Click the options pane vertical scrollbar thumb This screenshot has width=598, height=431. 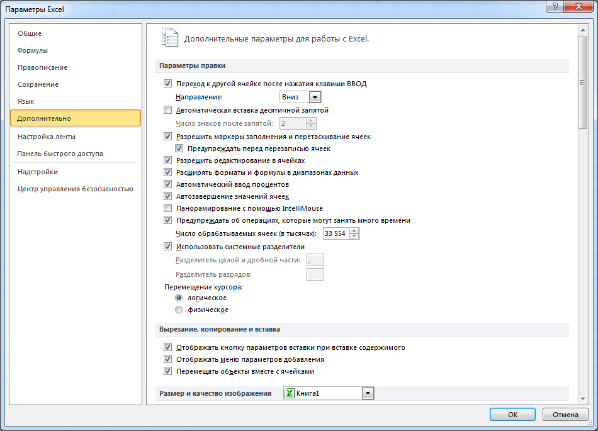(x=582, y=82)
